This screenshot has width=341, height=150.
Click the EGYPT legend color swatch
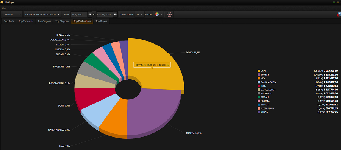tap(259, 71)
